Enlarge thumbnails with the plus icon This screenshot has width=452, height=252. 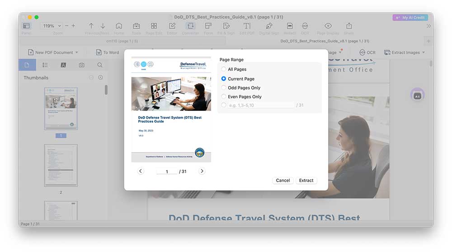[100, 77]
